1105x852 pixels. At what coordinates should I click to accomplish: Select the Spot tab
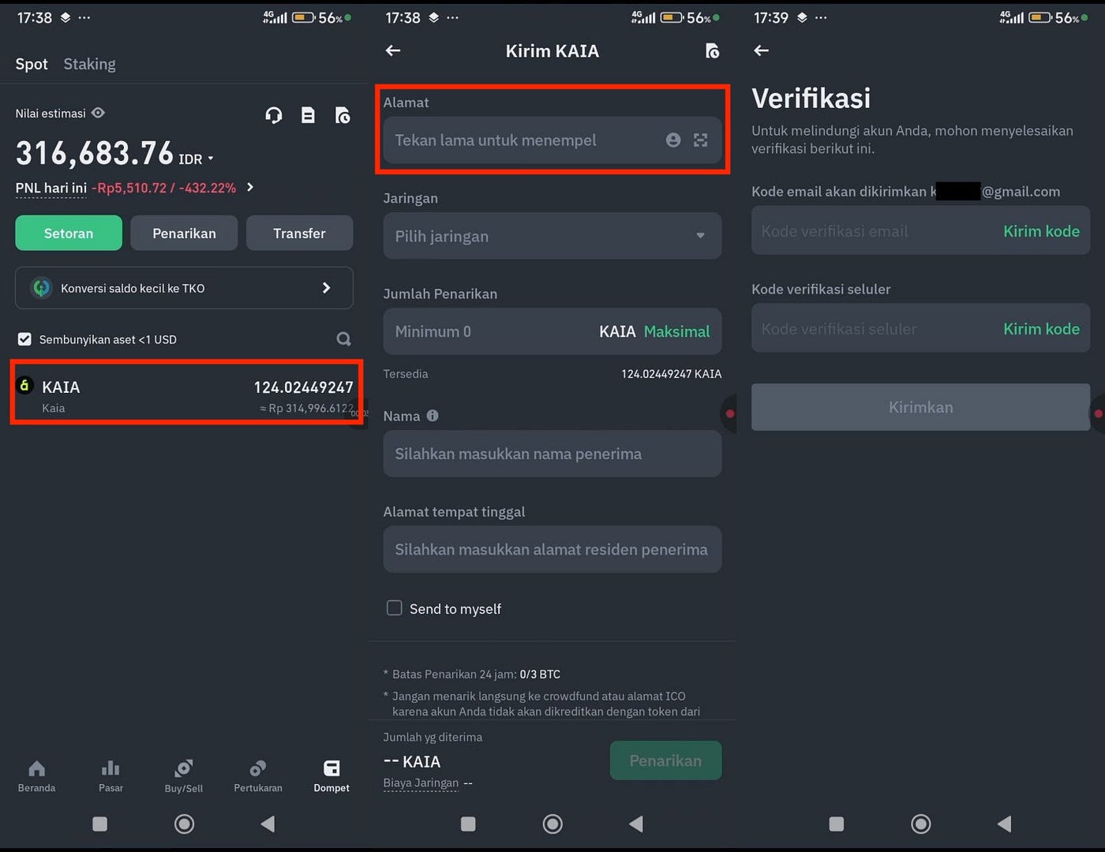pyautogui.click(x=31, y=64)
